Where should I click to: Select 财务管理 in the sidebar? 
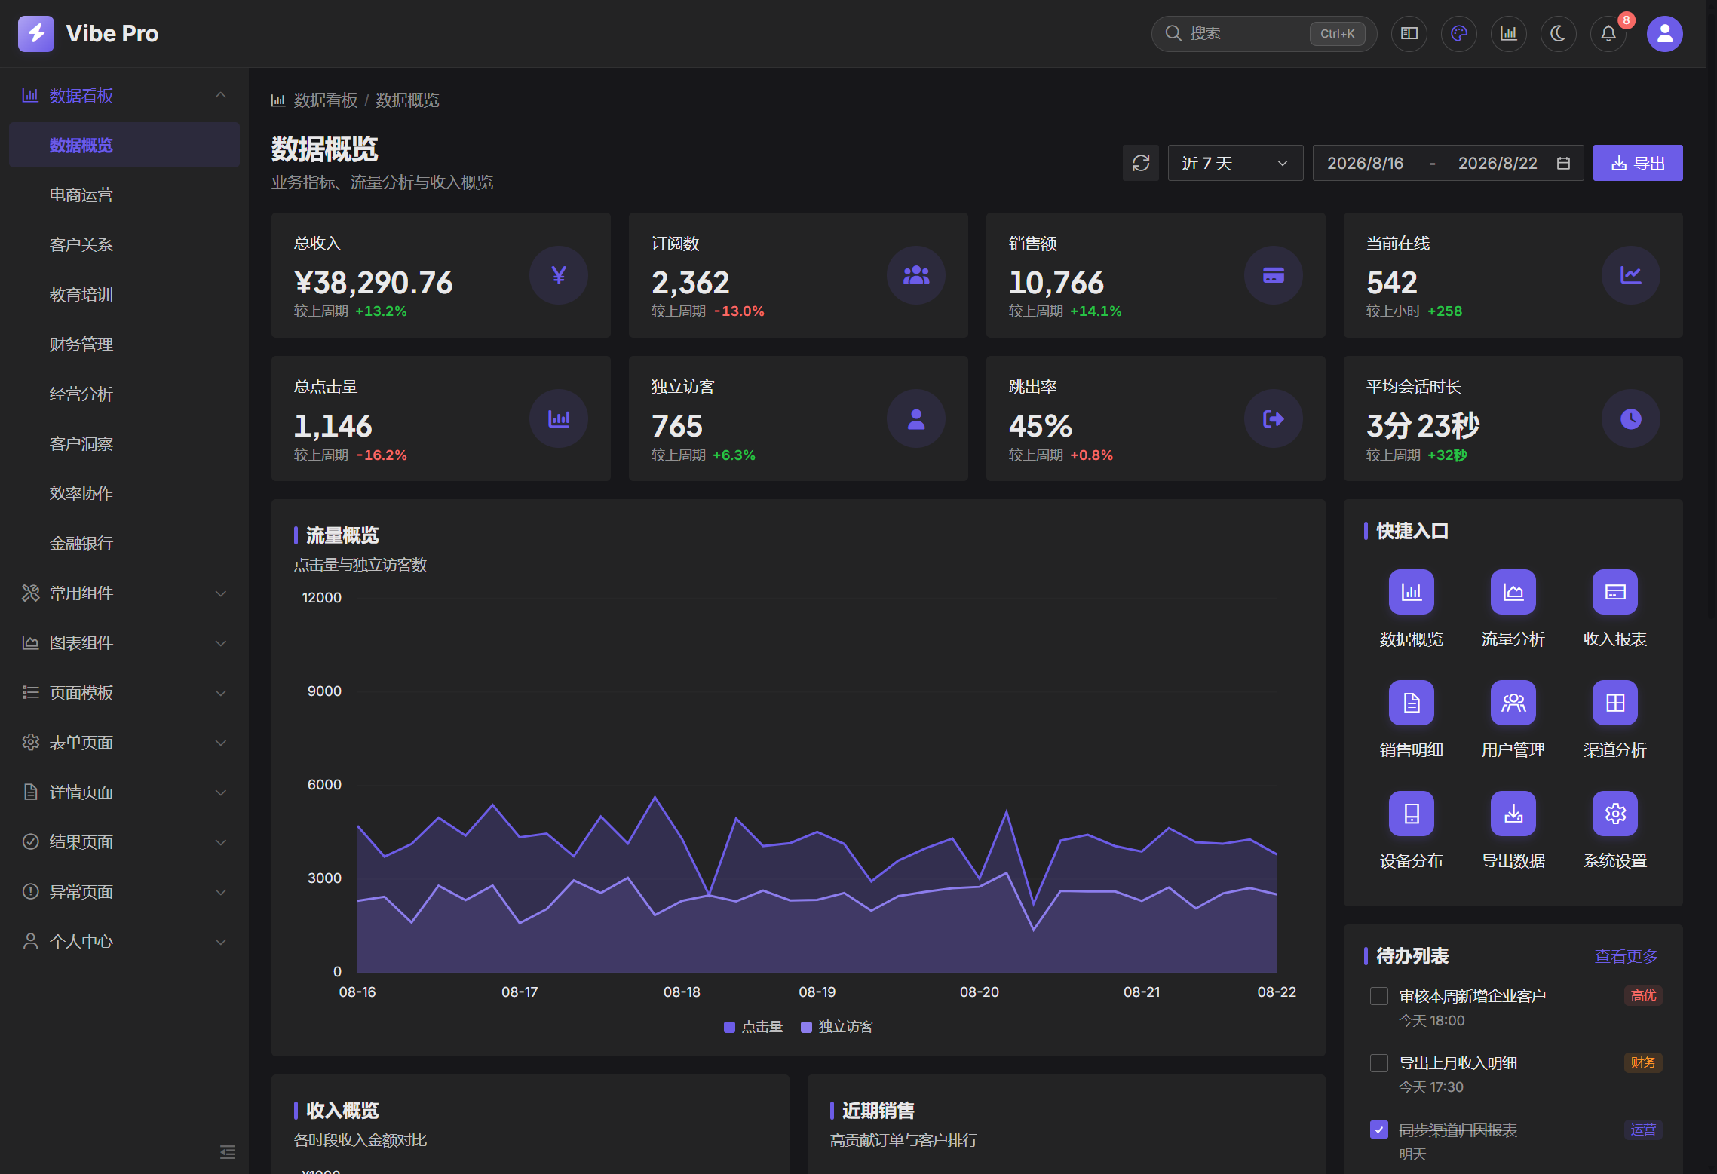coord(124,344)
